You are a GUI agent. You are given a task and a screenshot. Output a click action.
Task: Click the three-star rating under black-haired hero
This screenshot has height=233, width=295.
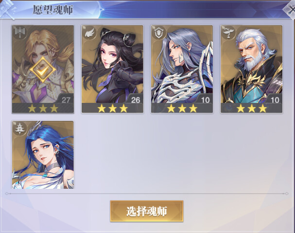coord(112,108)
